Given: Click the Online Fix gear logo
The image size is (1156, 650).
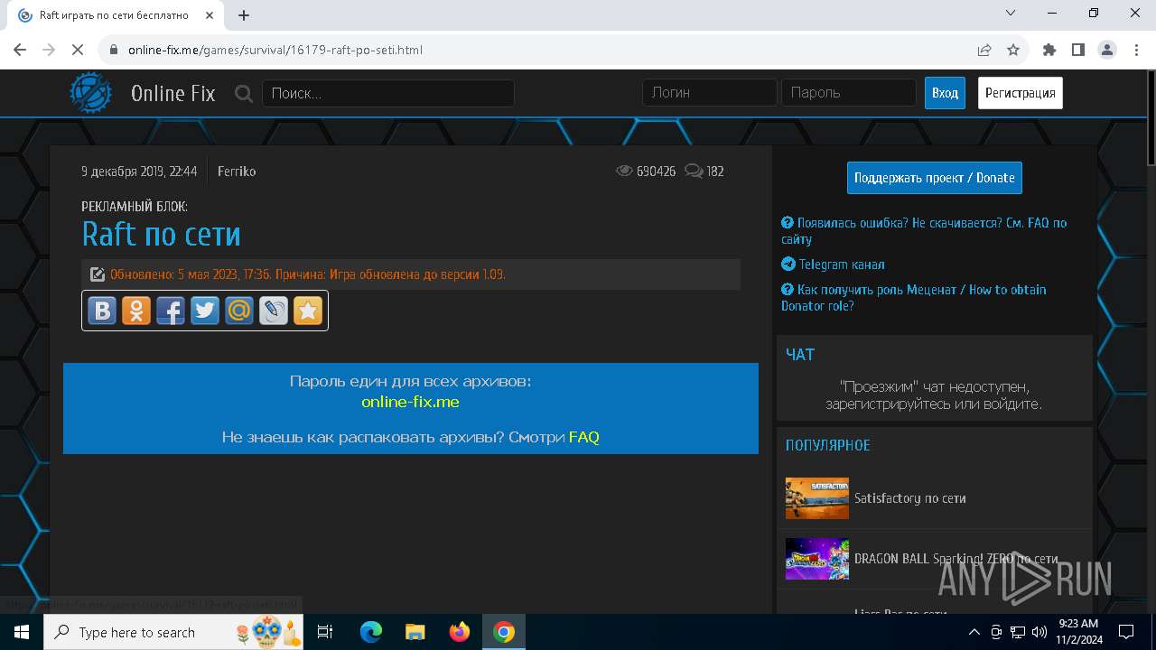Looking at the screenshot, I should [x=91, y=93].
